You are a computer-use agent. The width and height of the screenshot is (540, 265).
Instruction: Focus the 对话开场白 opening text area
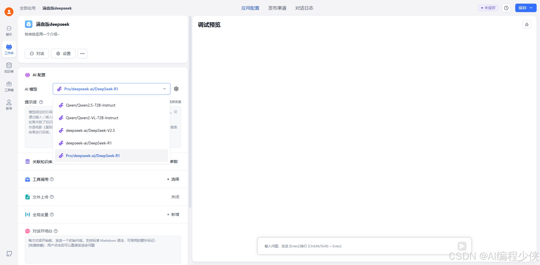[x=103, y=249]
